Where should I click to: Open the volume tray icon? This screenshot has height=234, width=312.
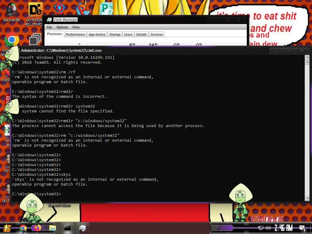pyautogui.click(x=268, y=228)
